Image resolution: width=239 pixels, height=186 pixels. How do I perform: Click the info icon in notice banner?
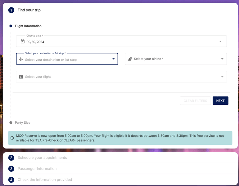[x=12, y=138]
